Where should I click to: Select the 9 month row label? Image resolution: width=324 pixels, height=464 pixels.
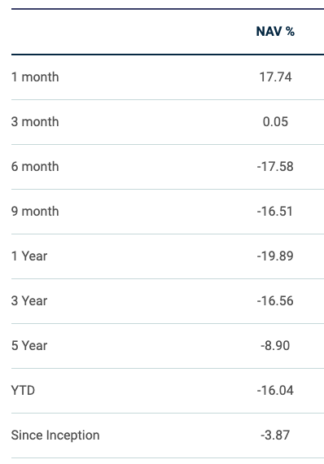pos(35,212)
